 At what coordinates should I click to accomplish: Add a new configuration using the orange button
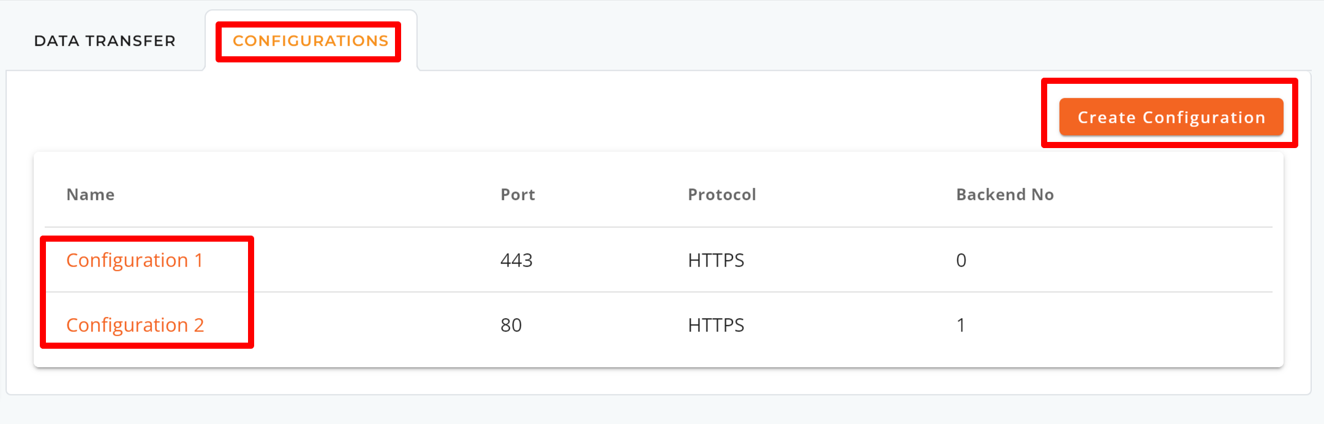pos(1171,117)
